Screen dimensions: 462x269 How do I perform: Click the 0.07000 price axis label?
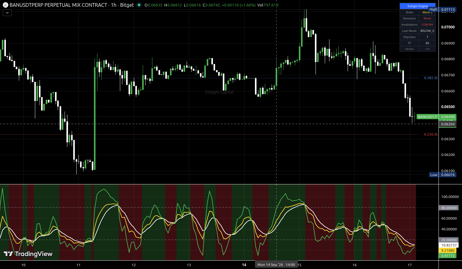click(x=448, y=27)
